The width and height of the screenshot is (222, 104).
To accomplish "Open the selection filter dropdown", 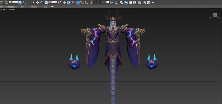I will [13, 2].
